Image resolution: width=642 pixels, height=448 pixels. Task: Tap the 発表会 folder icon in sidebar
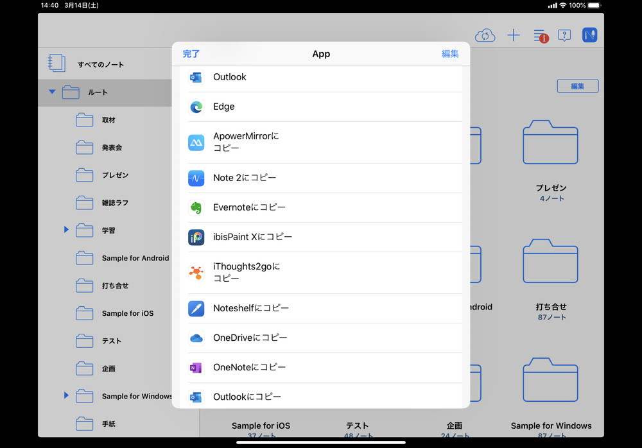coord(84,148)
